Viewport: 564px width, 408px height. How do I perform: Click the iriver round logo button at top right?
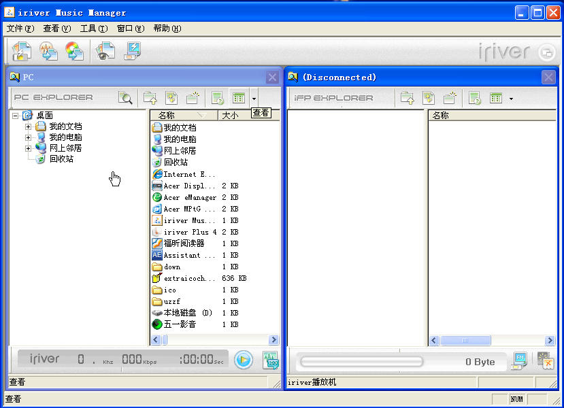click(x=547, y=52)
